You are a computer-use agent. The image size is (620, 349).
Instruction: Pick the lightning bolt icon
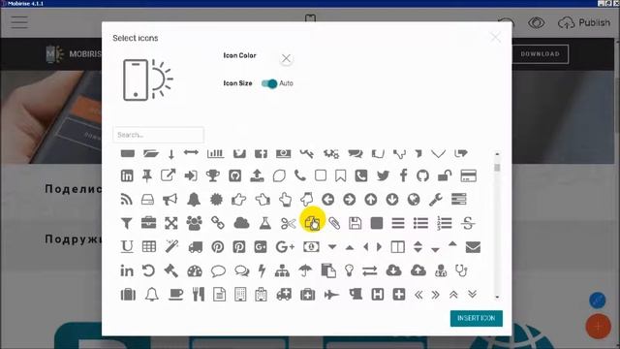[262, 270]
